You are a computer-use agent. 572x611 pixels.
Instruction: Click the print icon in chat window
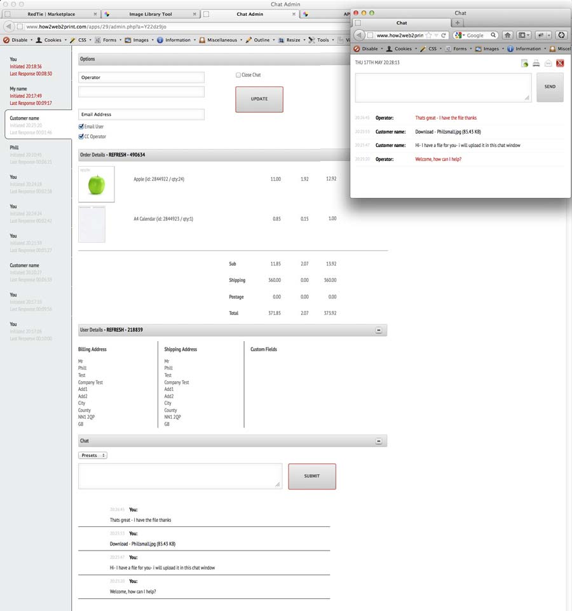coord(536,63)
